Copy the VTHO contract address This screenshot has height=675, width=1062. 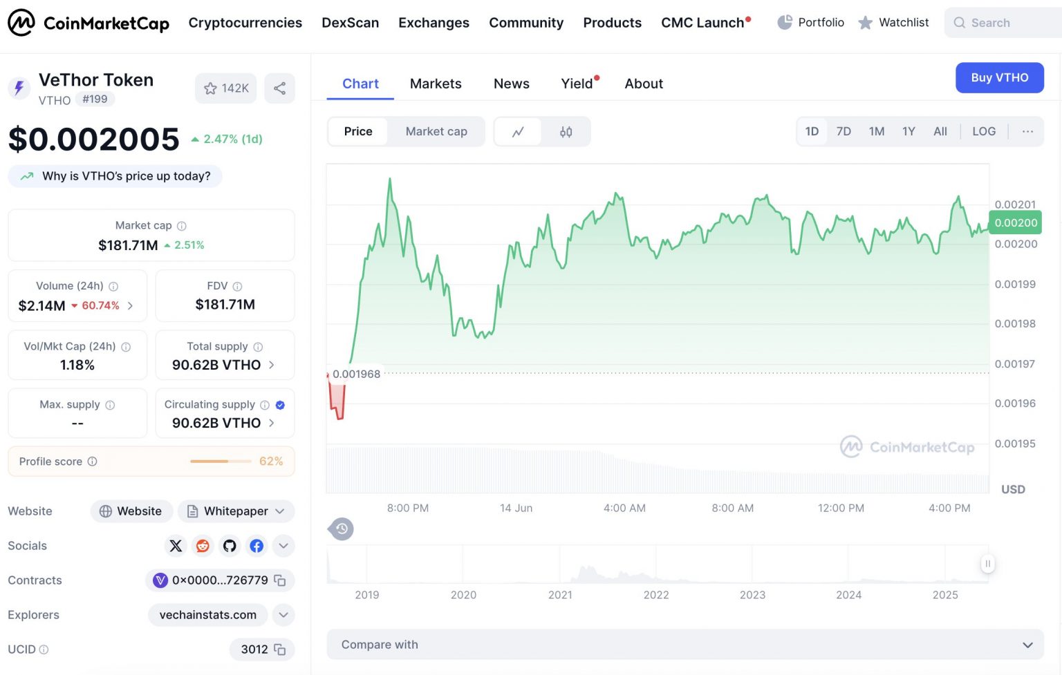pos(279,580)
